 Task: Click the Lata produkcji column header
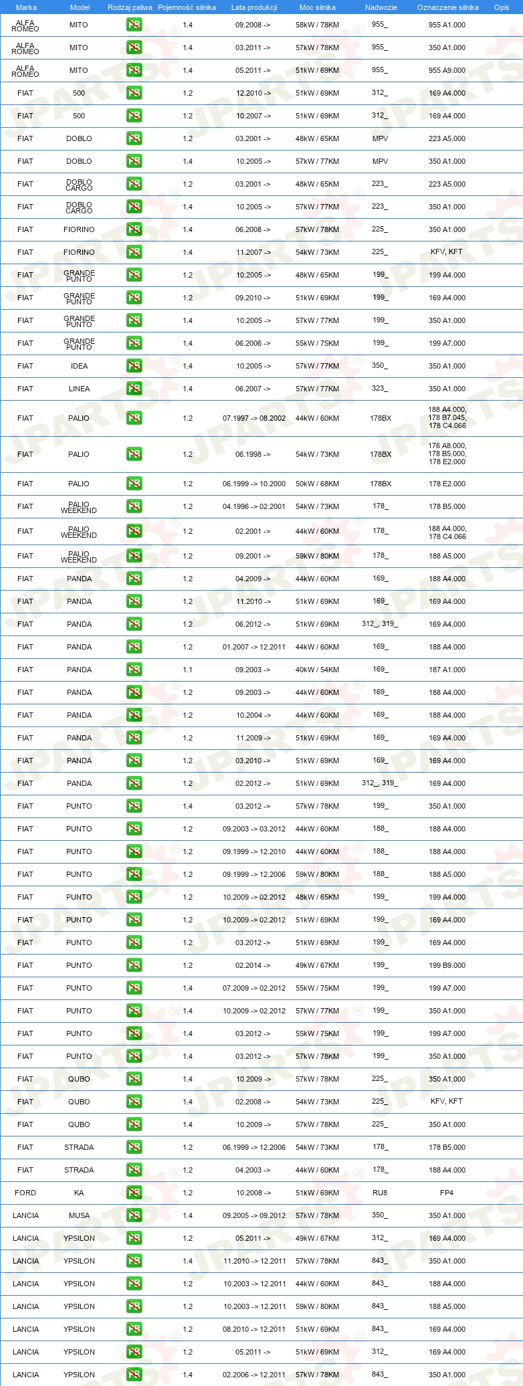tap(254, 7)
